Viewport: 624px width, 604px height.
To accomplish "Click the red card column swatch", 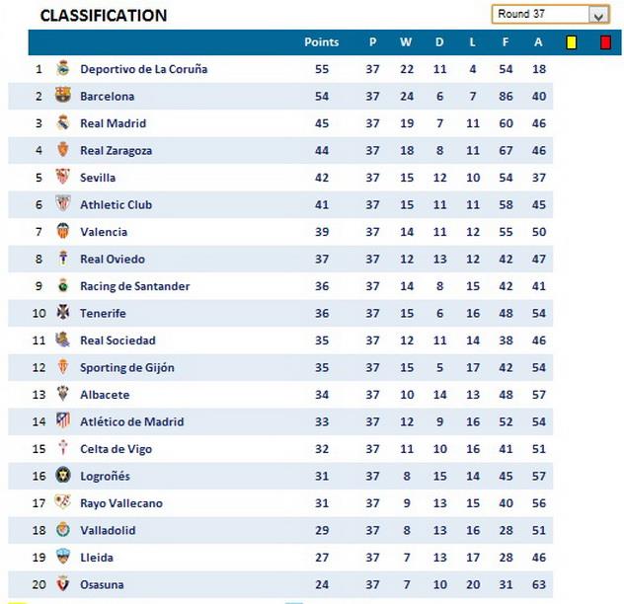I will coord(605,42).
